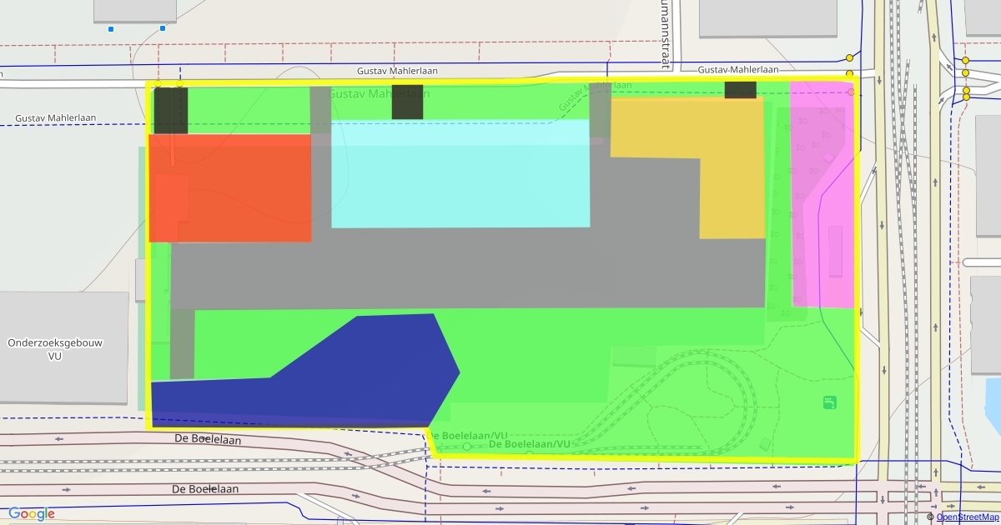The height and width of the screenshot is (525, 1001).
Task: Click the black square above the cyan zone
Action: click(x=408, y=102)
